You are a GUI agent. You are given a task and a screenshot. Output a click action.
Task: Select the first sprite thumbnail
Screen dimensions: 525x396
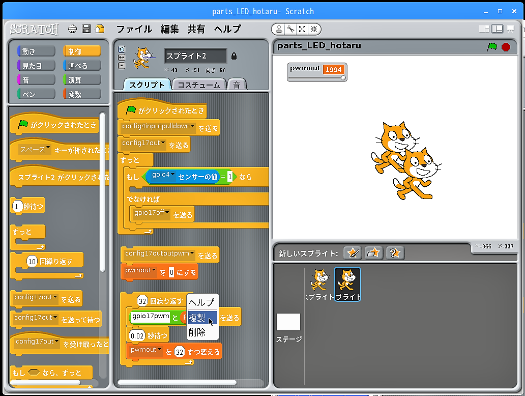pyautogui.click(x=320, y=284)
